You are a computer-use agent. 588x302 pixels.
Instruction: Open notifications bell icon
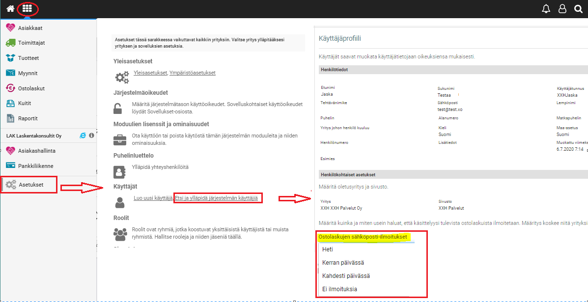point(546,9)
